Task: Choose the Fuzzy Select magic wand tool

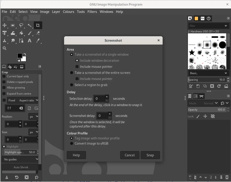Action: point(30,25)
